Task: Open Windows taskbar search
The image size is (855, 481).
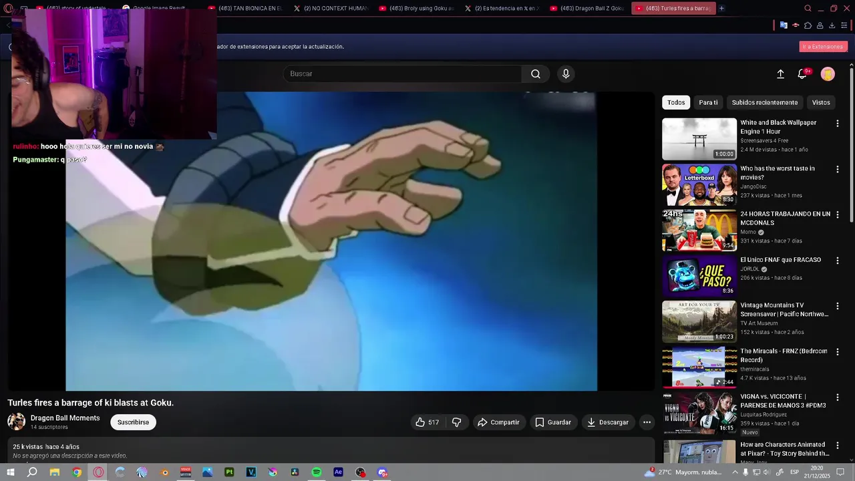Action: coord(32,472)
